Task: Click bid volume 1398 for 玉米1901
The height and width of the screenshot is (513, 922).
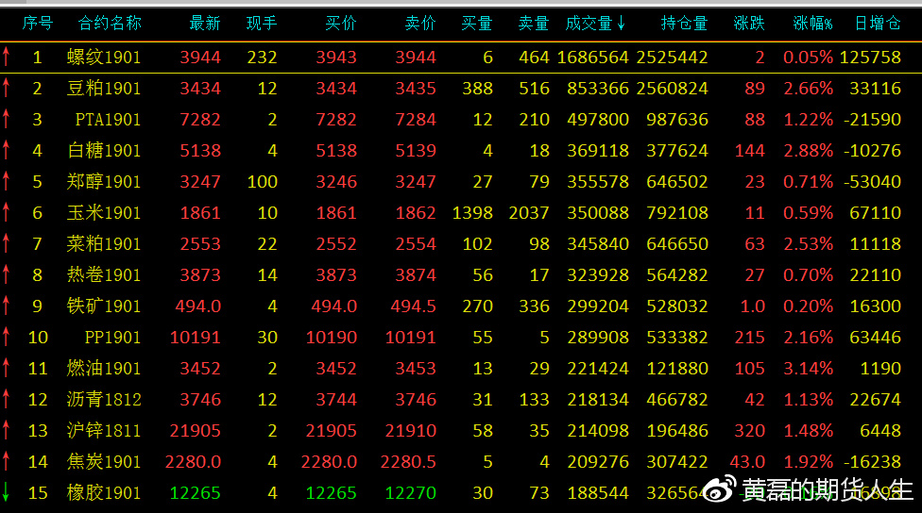Action: click(472, 213)
